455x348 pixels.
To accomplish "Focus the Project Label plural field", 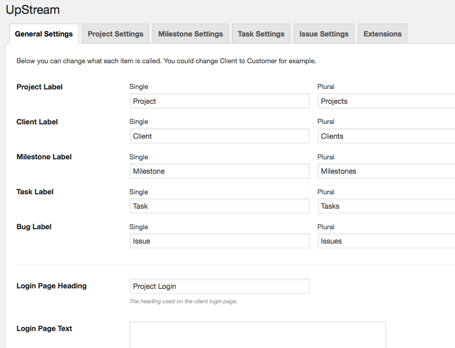I will 386,101.
